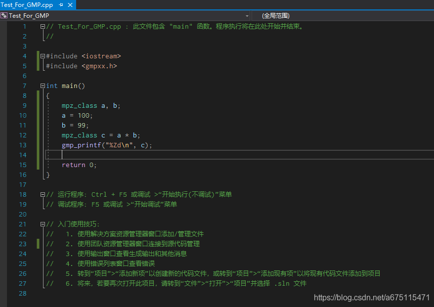434x307 pixels.
Task: Collapse the #include directives region
Action: point(42,56)
